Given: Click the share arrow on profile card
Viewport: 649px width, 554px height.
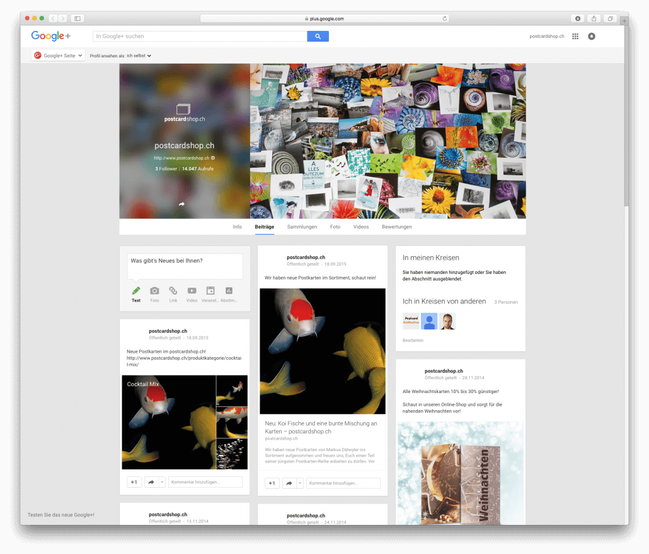Looking at the screenshot, I should (x=181, y=204).
